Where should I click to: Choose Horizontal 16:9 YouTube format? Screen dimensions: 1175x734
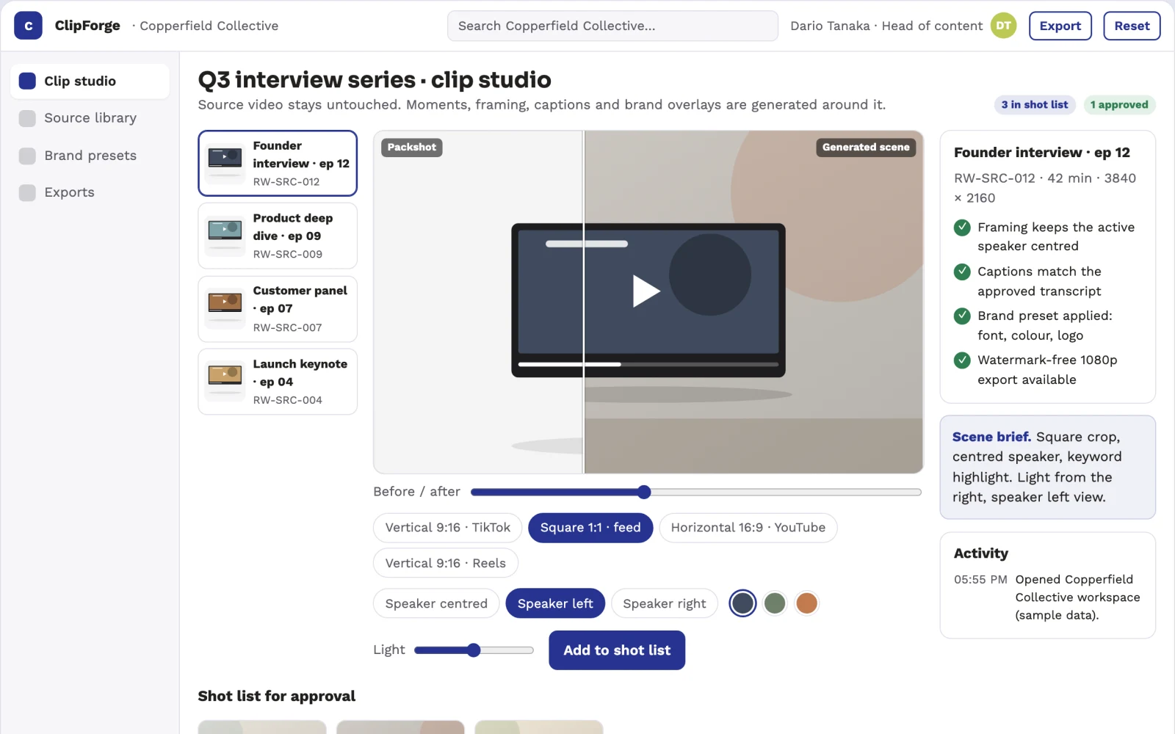[748, 528]
